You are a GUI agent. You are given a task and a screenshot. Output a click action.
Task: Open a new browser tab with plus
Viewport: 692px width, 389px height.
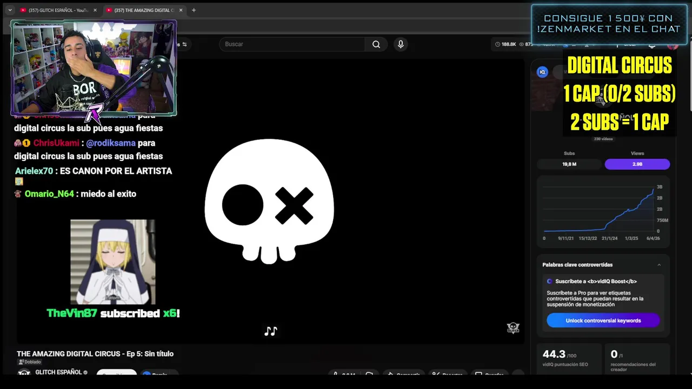[x=194, y=10]
